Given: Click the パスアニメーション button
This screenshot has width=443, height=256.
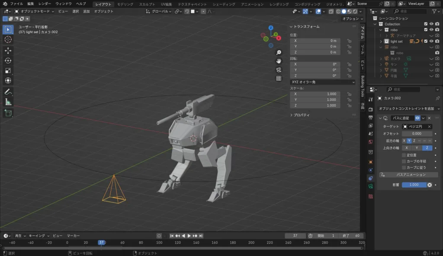Looking at the screenshot, I should click(x=408, y=175).
